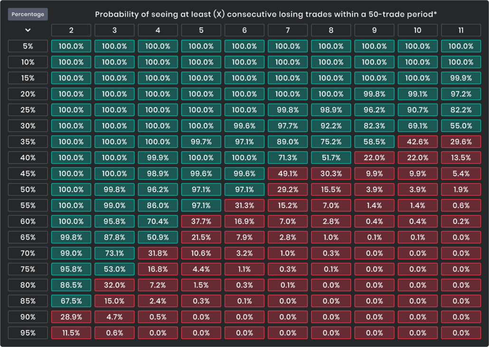Choose the 35% row label

28,142
